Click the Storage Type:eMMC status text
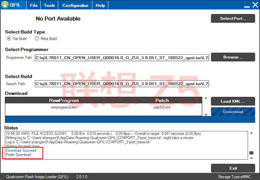This screenshot has width=260, height=180. [x=234, y=177]
